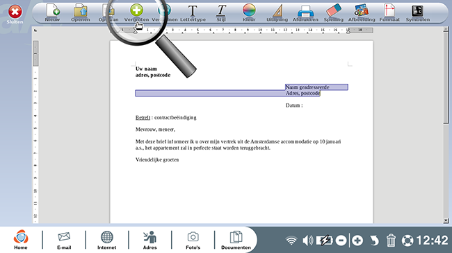
Task: Click the battery charging icon
Action: click(325, 241)
